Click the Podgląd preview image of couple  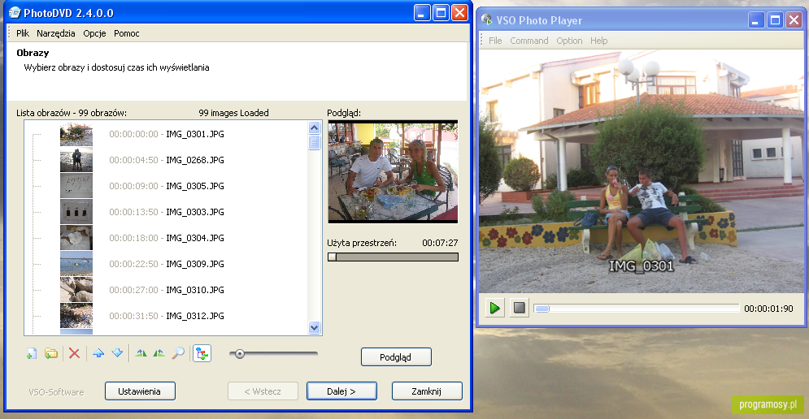click(393, 171)
